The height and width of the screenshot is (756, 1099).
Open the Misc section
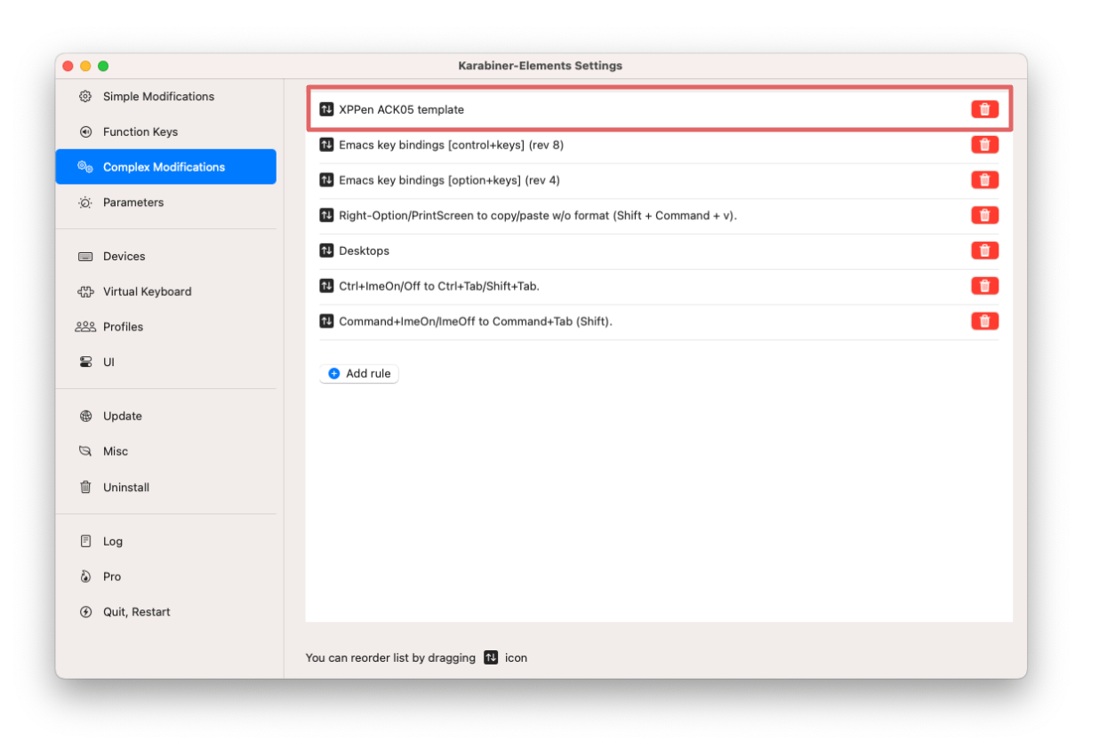(x=165, y=451)
